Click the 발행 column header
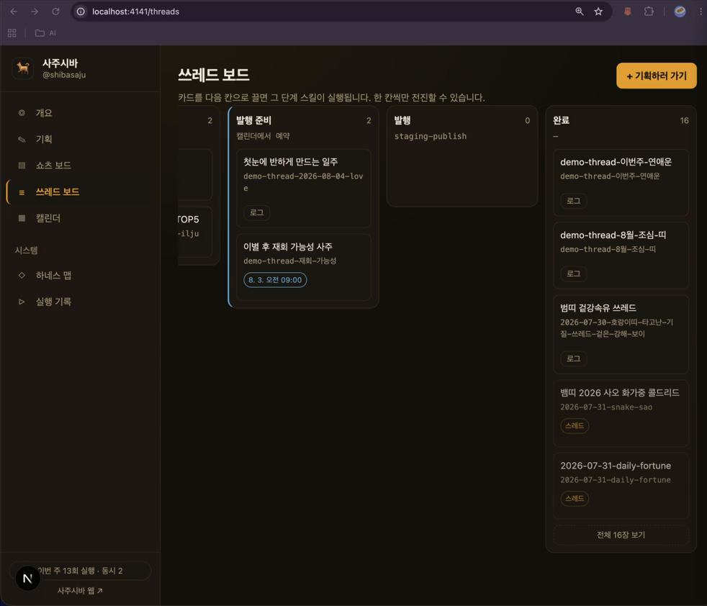This screenshot has width=707, height=606. pos(402,120)
